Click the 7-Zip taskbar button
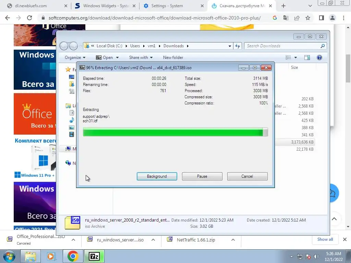Image resolution: width=351 pixels, height=263 pixels. tap(94, 256)
